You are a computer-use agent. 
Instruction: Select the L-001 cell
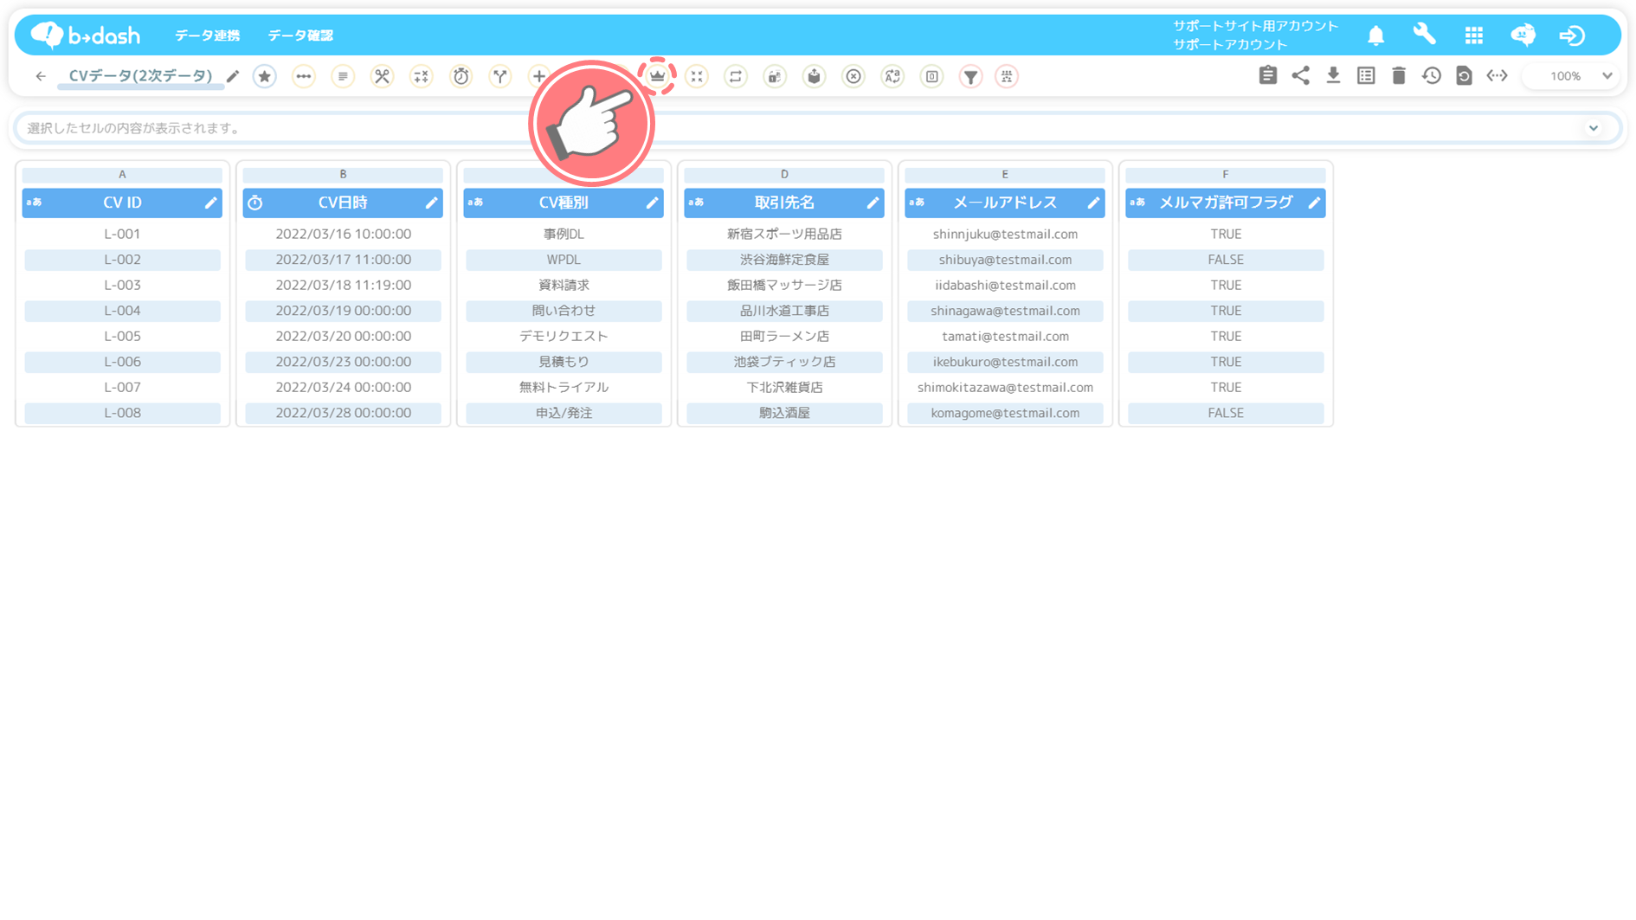(x=122, y=234)
